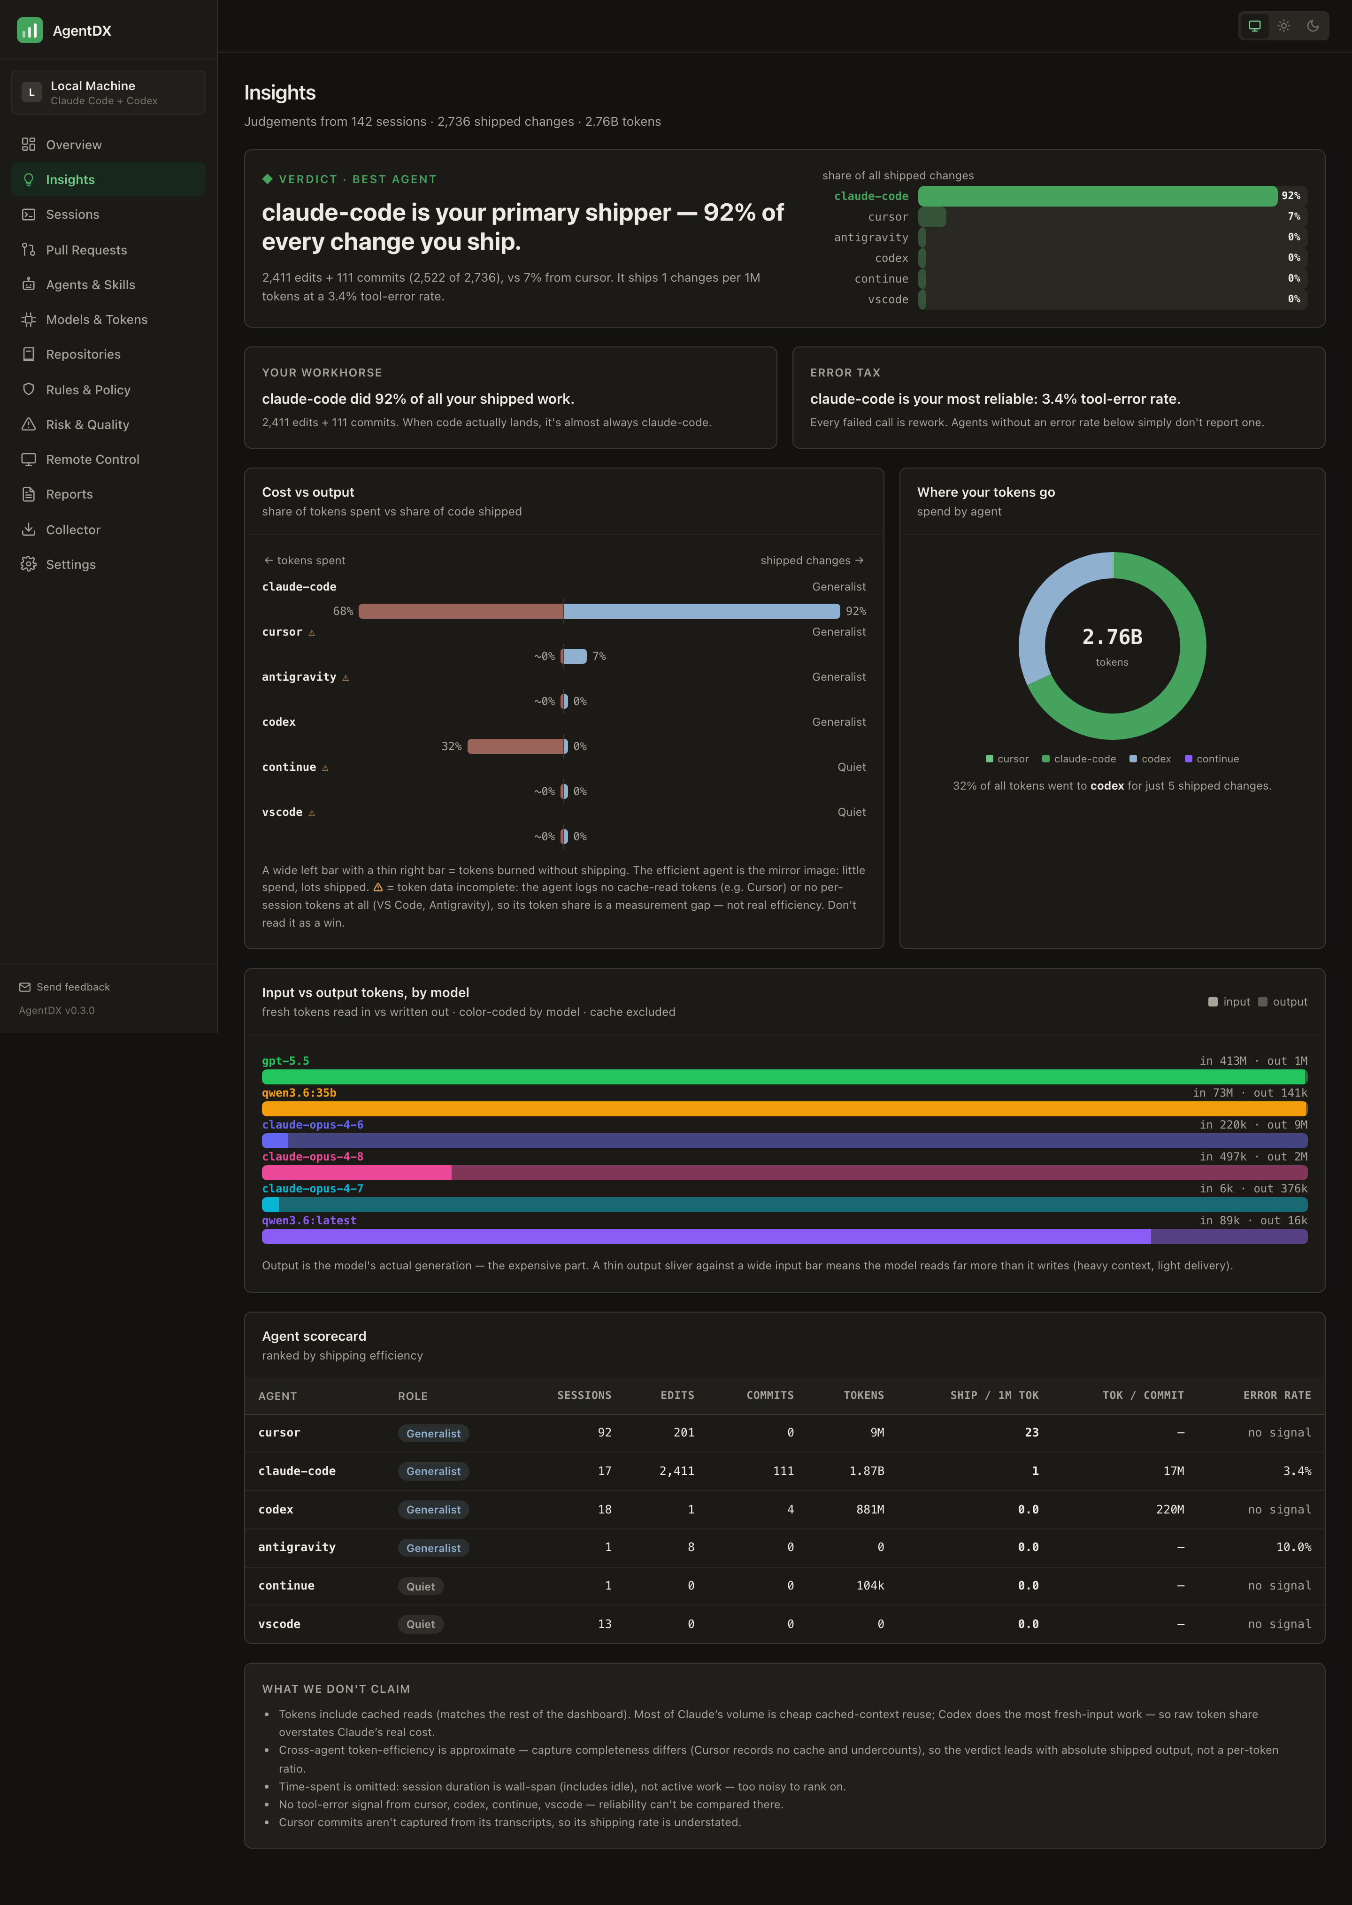Click the Send feedback link

pos(65,987)
